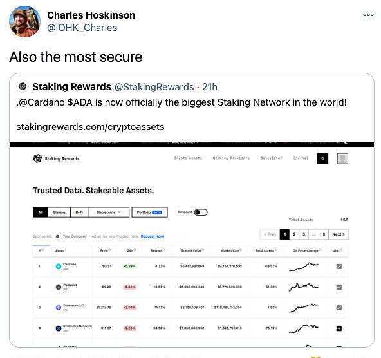The image size is (381, 358).
Task: Click the Cardano asset icon
Action: [x=59, y=267]
